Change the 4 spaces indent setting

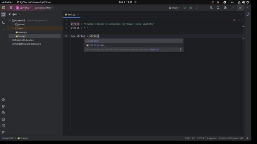tap(212, 138)
